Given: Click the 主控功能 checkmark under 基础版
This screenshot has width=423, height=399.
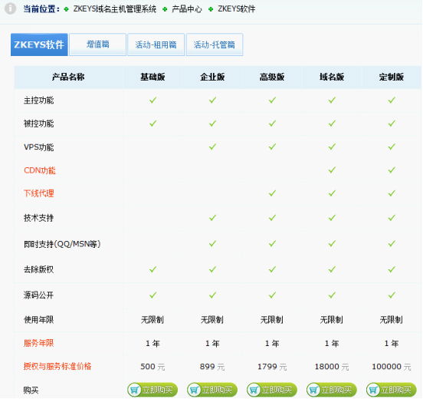Looking at the screenshot, I should click(x=152, y=101).
